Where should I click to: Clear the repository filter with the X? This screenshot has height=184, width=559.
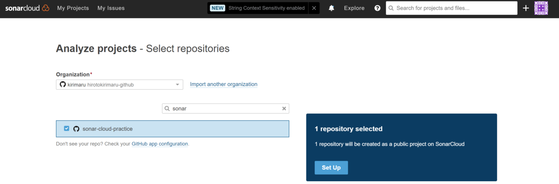(284, 108)
